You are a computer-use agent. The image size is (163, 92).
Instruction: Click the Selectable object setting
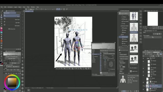point(12,59)
